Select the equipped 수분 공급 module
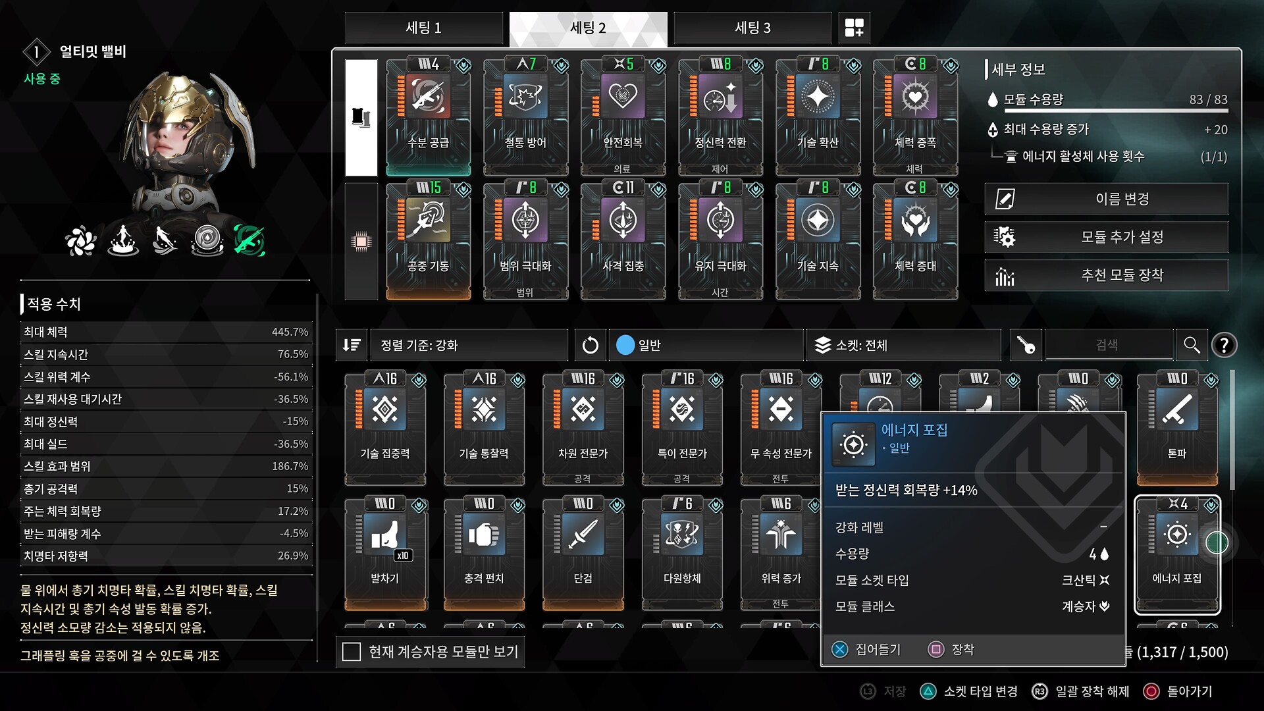 pos(428,117)
